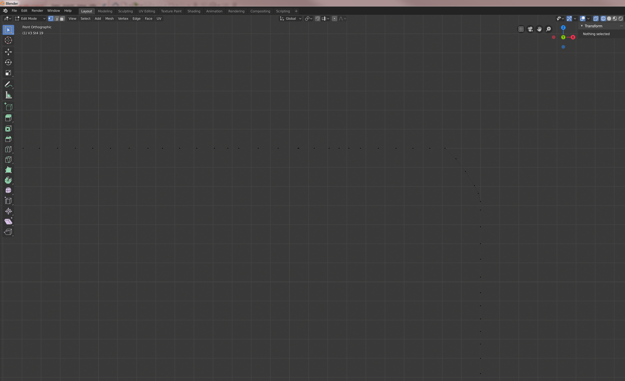This screenshot has height=381, width=625.
Task: Add a new workspace with plus button
Action: (296, 11)
